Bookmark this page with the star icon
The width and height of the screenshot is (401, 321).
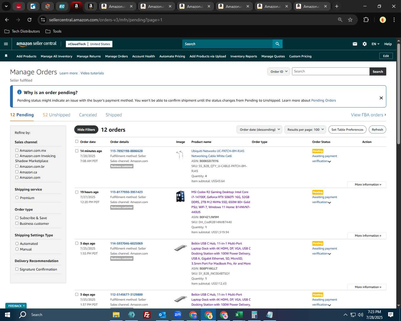350,20
